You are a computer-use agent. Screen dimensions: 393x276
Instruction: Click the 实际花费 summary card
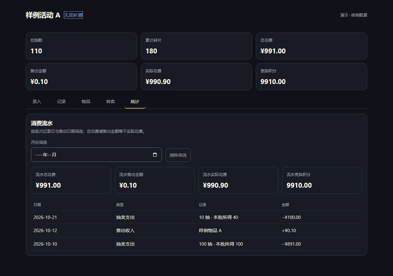click(196, 77)
